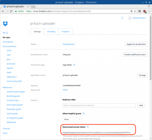152x140 pixels.
Task: Reload the page with the refresh icon
Action: 11,11
